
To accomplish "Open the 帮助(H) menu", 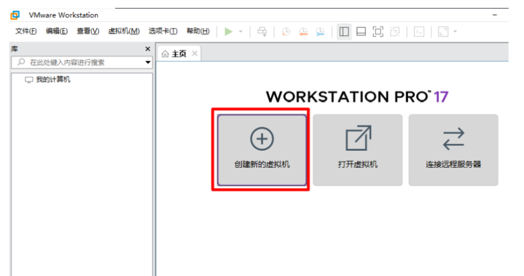I will 198,31.
